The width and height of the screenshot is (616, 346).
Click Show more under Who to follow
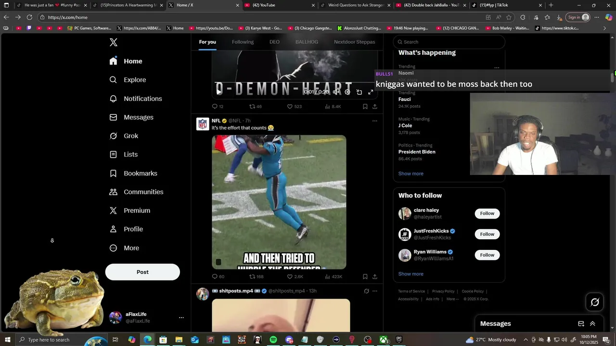click(411, 274)
